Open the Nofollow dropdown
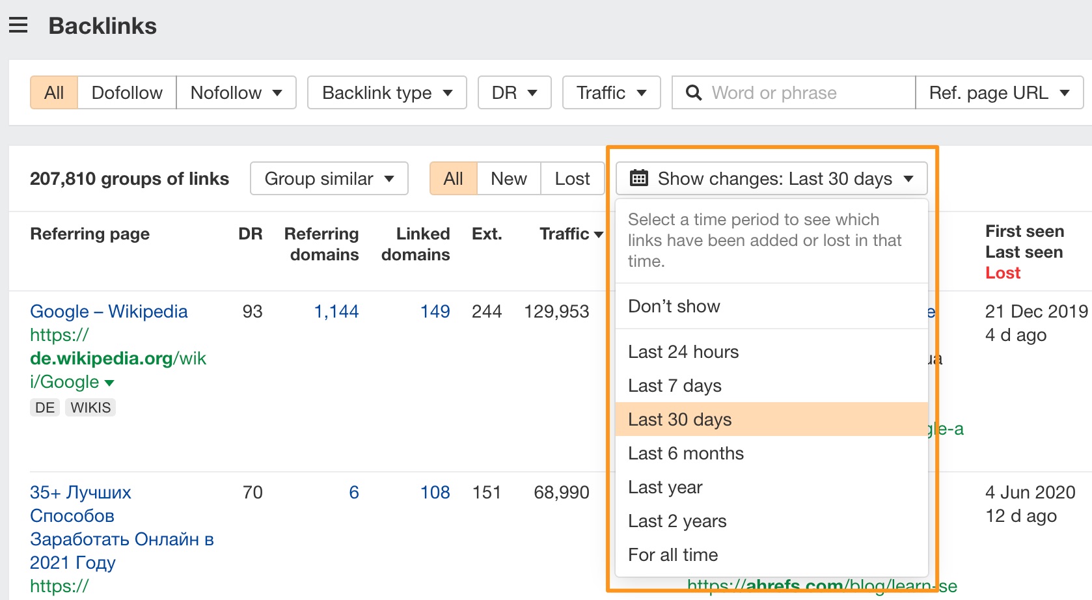 pos(236,93)
